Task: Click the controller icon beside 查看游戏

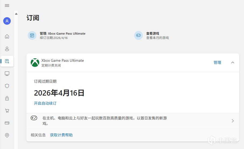Action: pos(139,35)
